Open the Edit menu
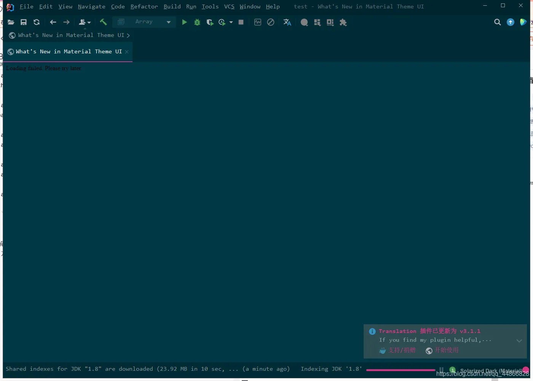Screen dimensions: 533x381 (46, 6)
